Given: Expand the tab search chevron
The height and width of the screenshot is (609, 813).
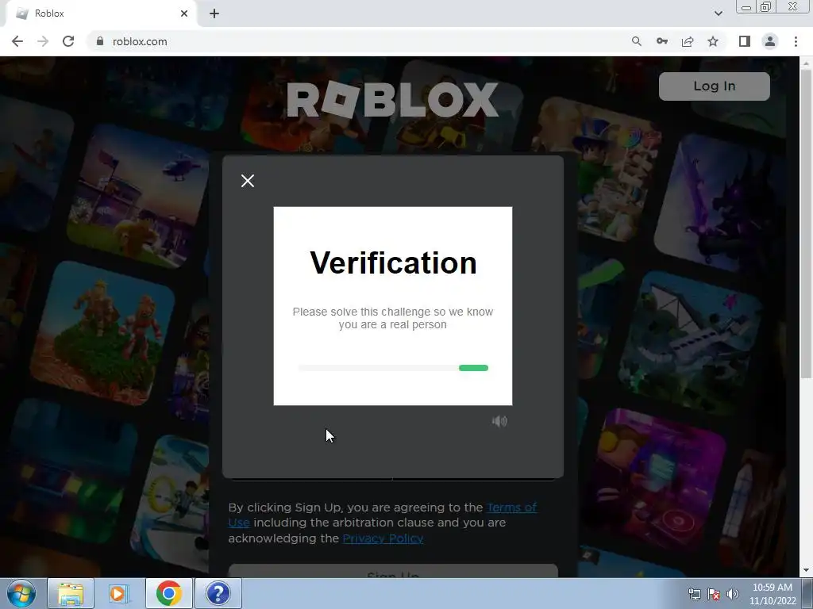Looking at the screenshot, I should point(718,13).
